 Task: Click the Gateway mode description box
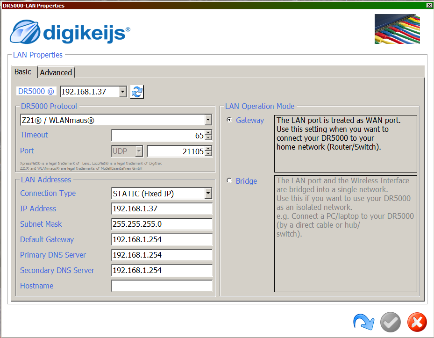345,144
